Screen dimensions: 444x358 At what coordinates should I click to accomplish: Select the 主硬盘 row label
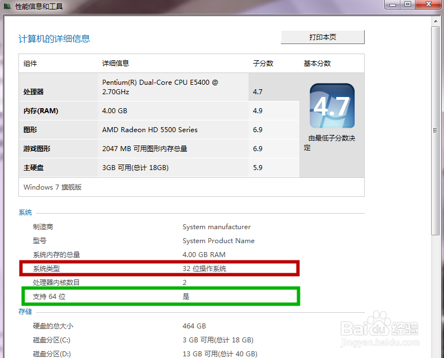click(34, 168)
